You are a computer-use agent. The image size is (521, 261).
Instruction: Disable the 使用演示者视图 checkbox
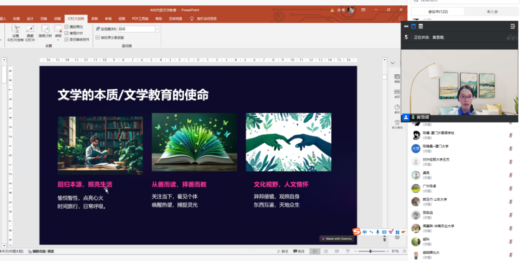97,37
